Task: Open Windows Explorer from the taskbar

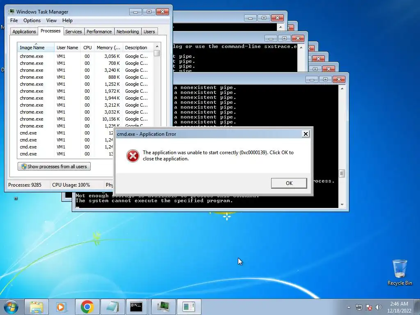Action: 37,307
